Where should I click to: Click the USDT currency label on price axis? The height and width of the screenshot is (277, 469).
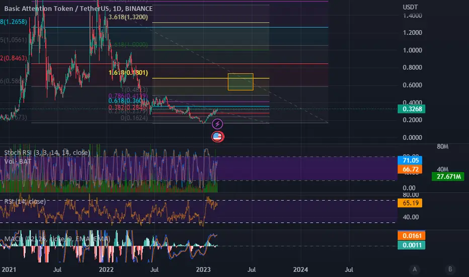410,7
